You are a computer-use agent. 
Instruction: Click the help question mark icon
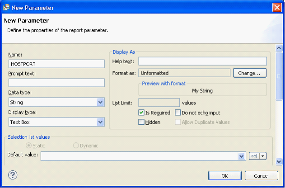coord(12,175)
